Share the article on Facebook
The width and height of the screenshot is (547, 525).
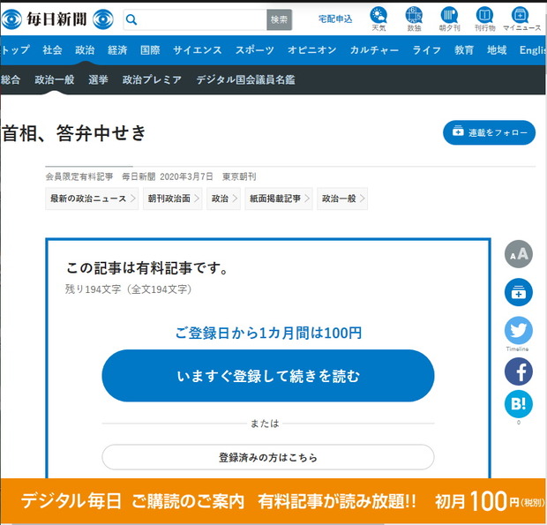519,371
